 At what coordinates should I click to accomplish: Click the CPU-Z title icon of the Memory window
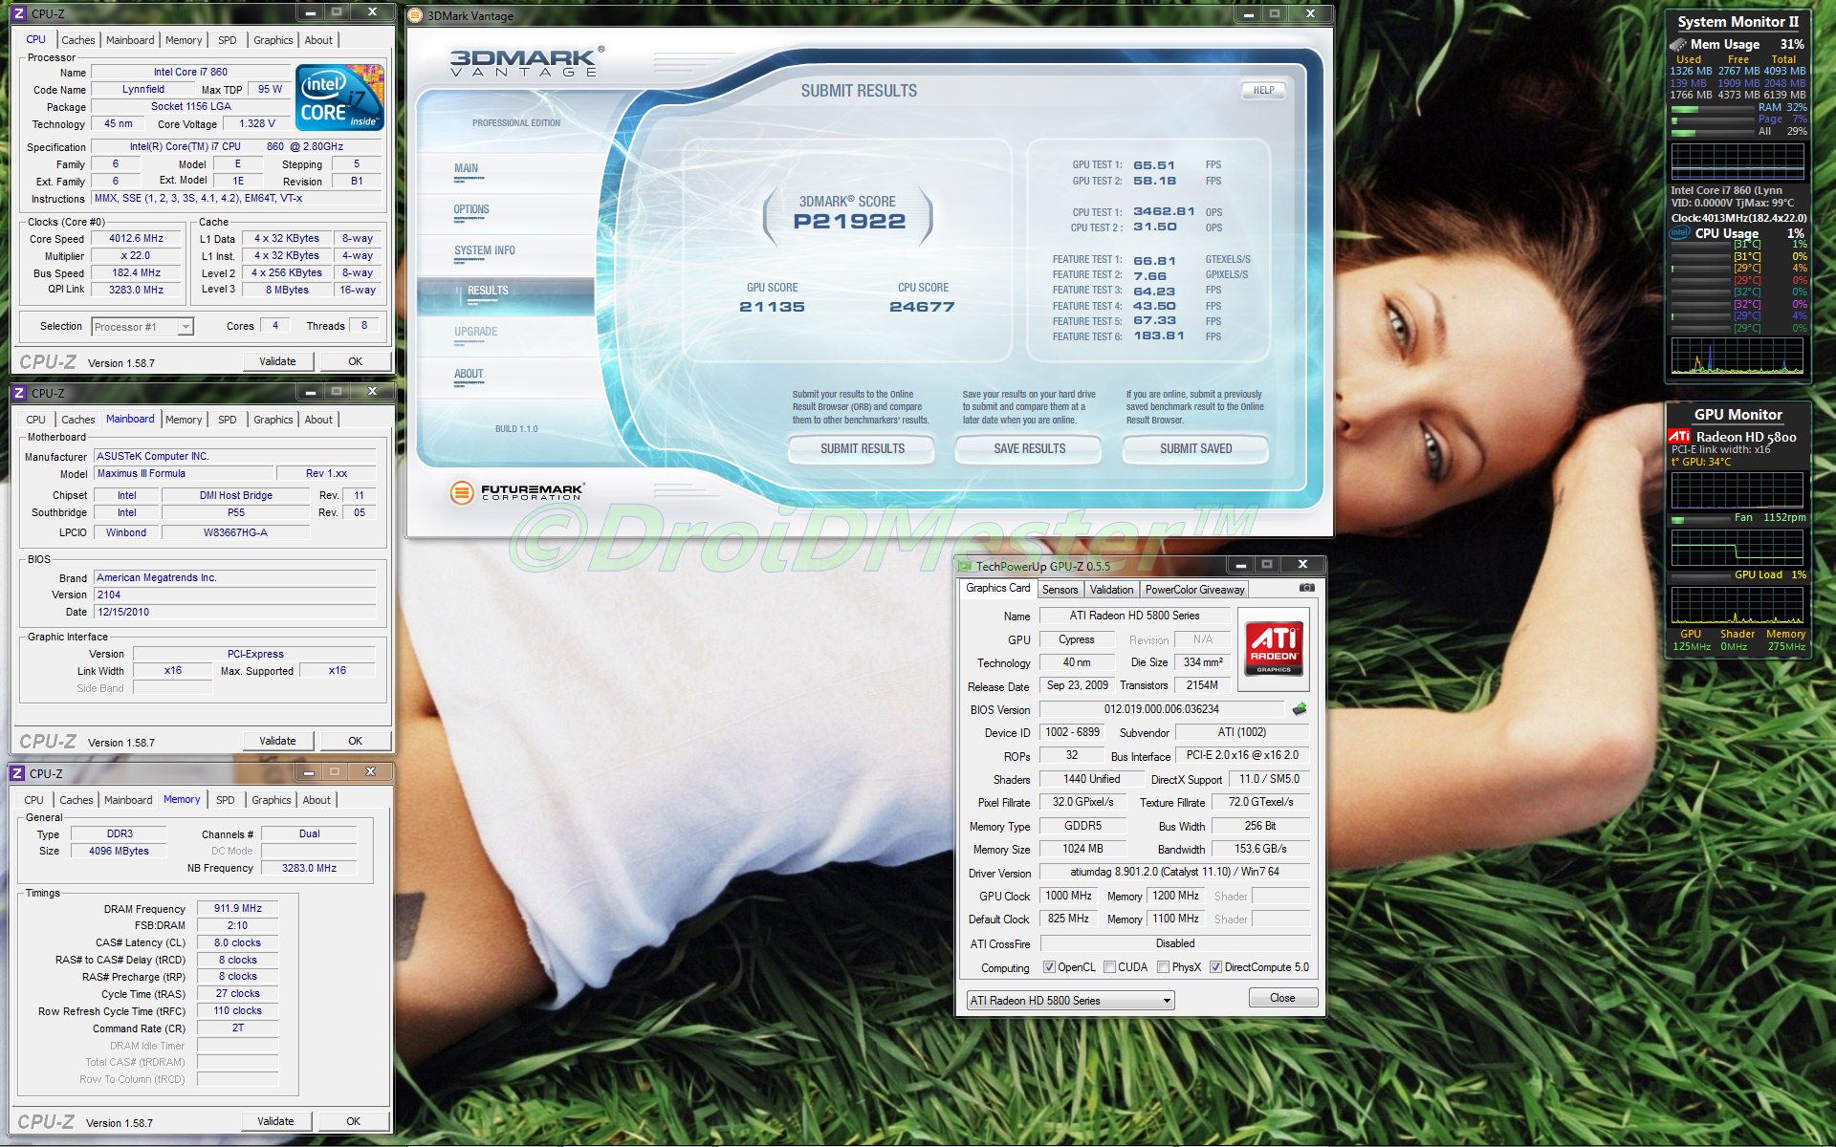coord(17,773)
